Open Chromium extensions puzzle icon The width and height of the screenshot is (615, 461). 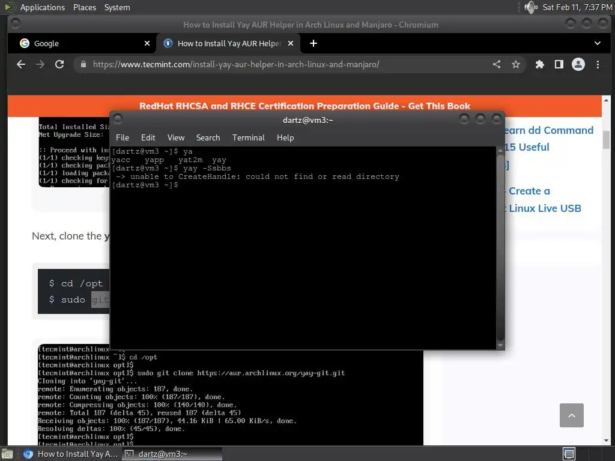(x=540, y=64)
